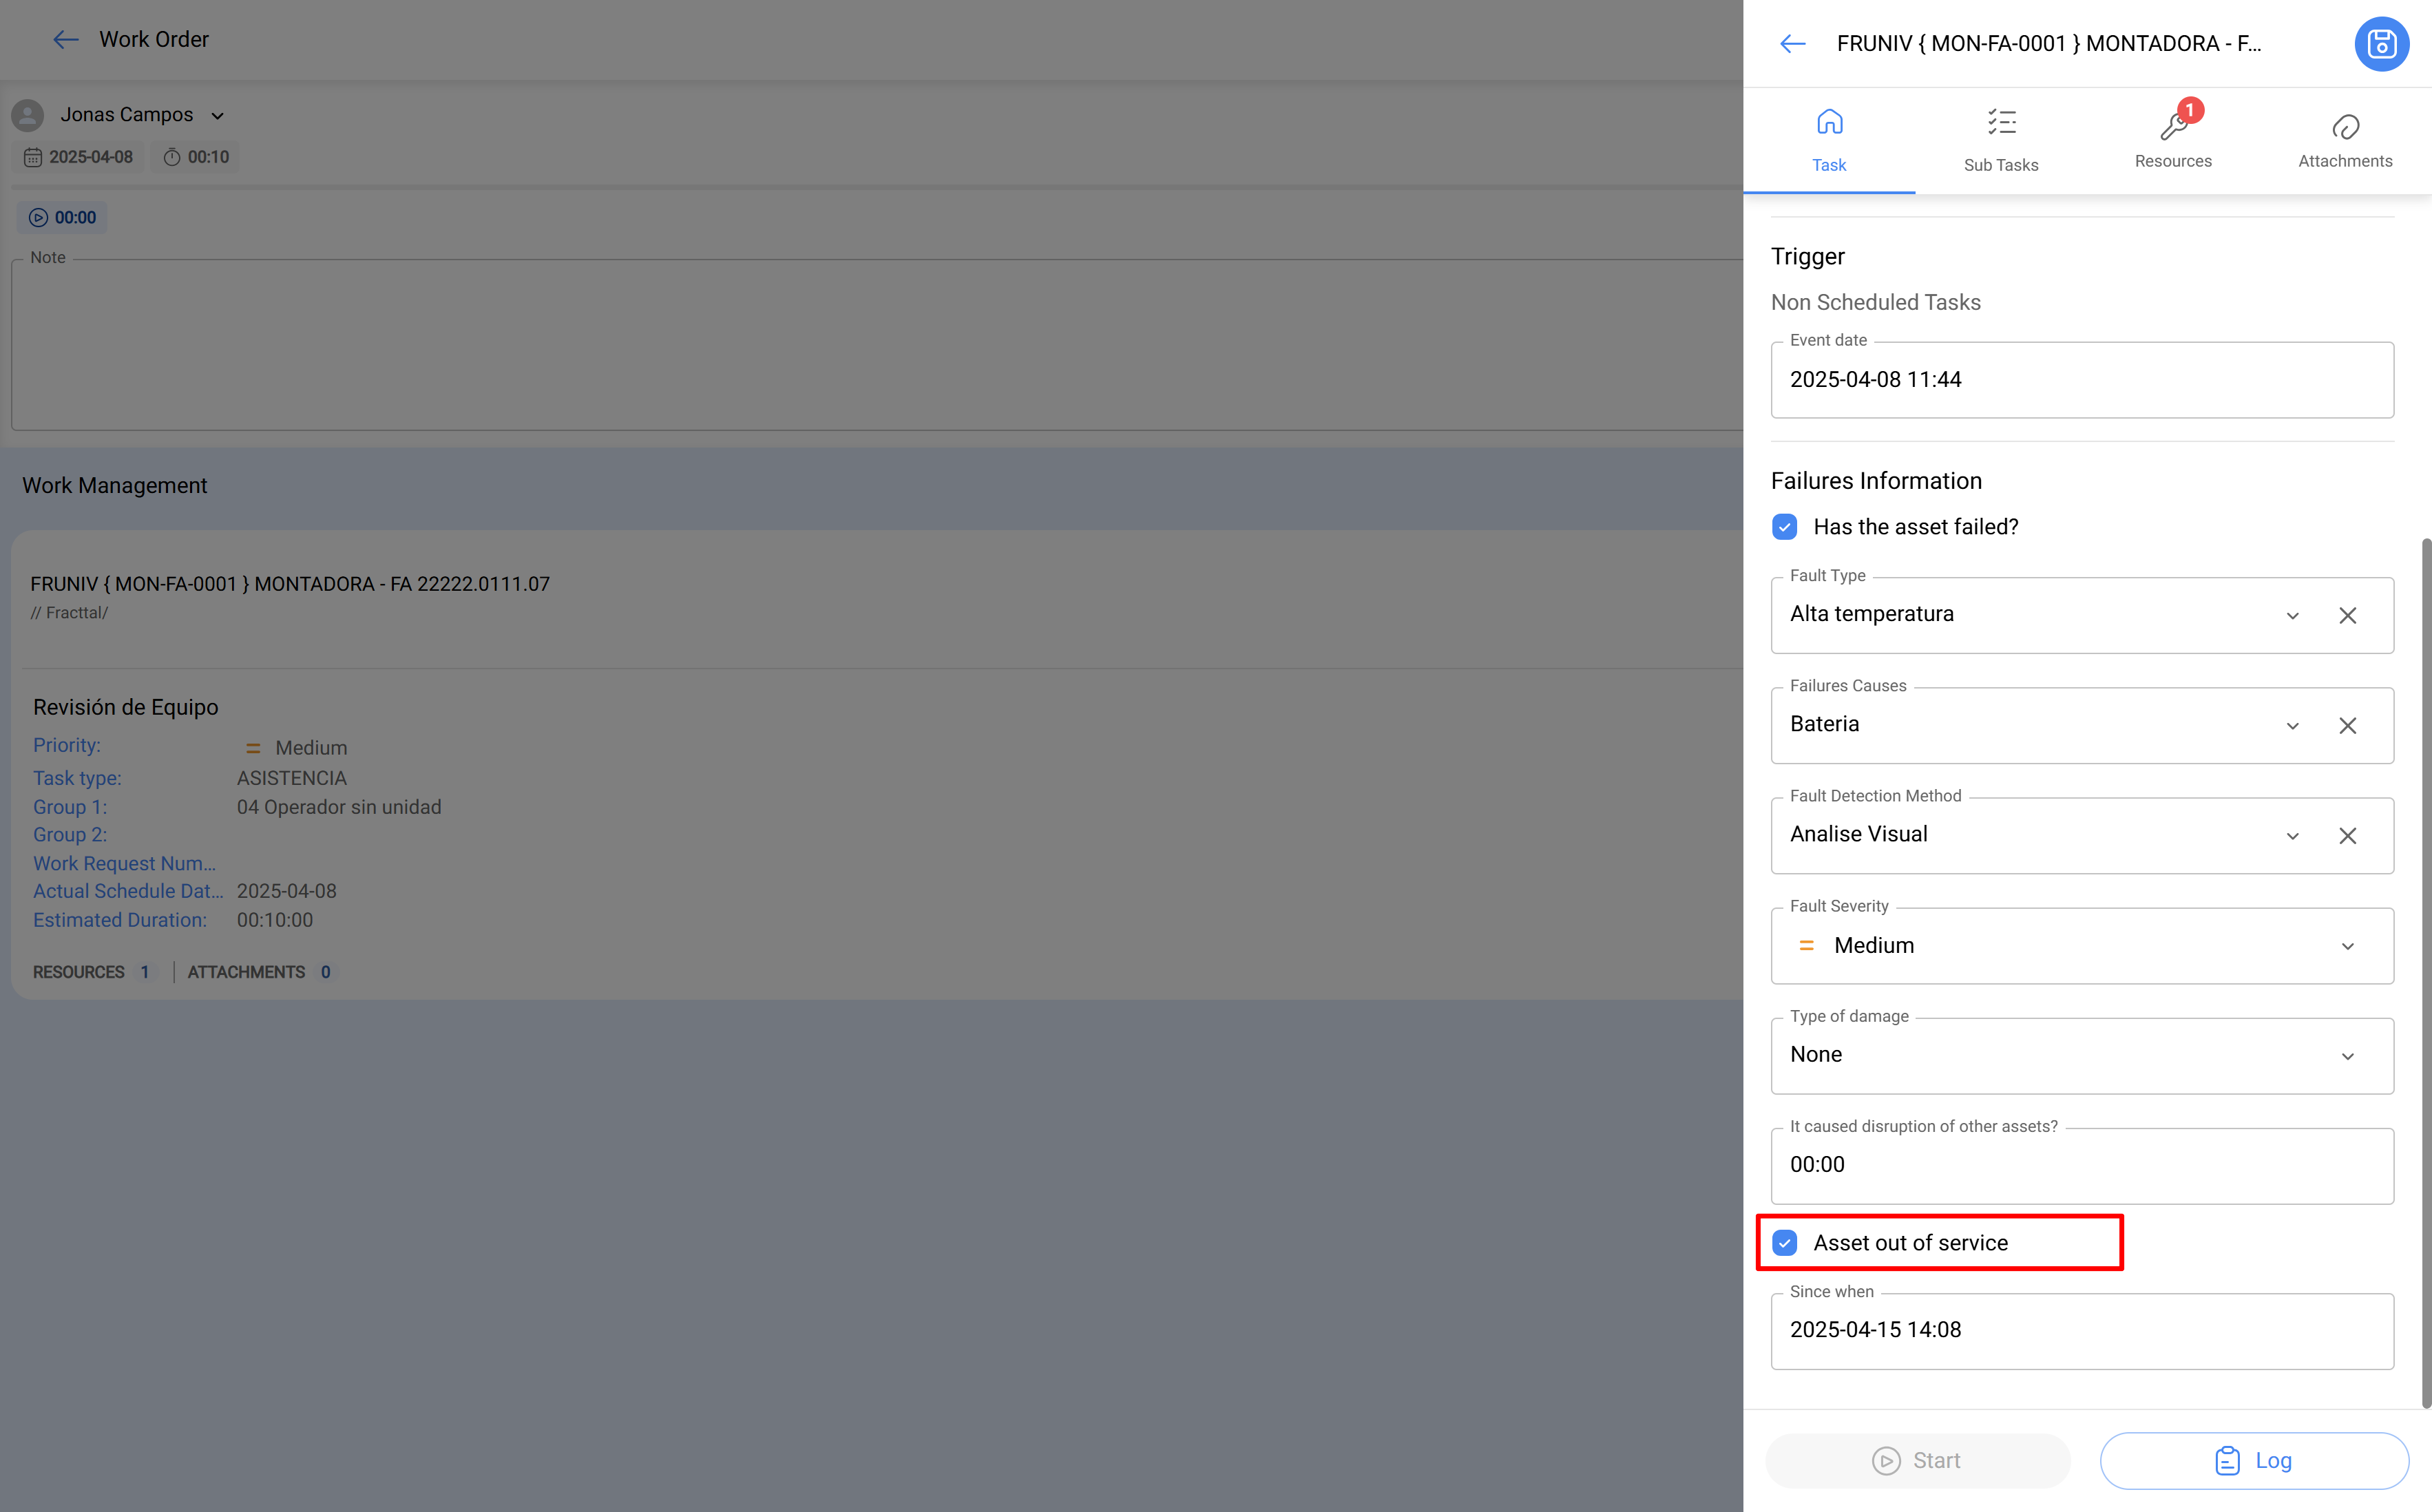Open the Type of damage dropdown
2432x1512 pixels.
point(2348,1055)
